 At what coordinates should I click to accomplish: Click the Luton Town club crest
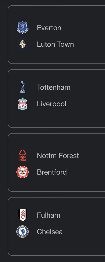tap(23, 44)
